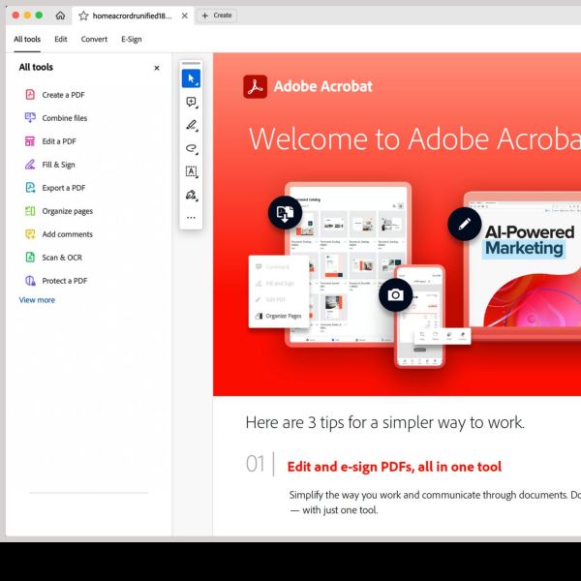This screenshot has width=581, height=581.
Task: Click the Scan & OCR icon
Action: [x=30, y=258]
